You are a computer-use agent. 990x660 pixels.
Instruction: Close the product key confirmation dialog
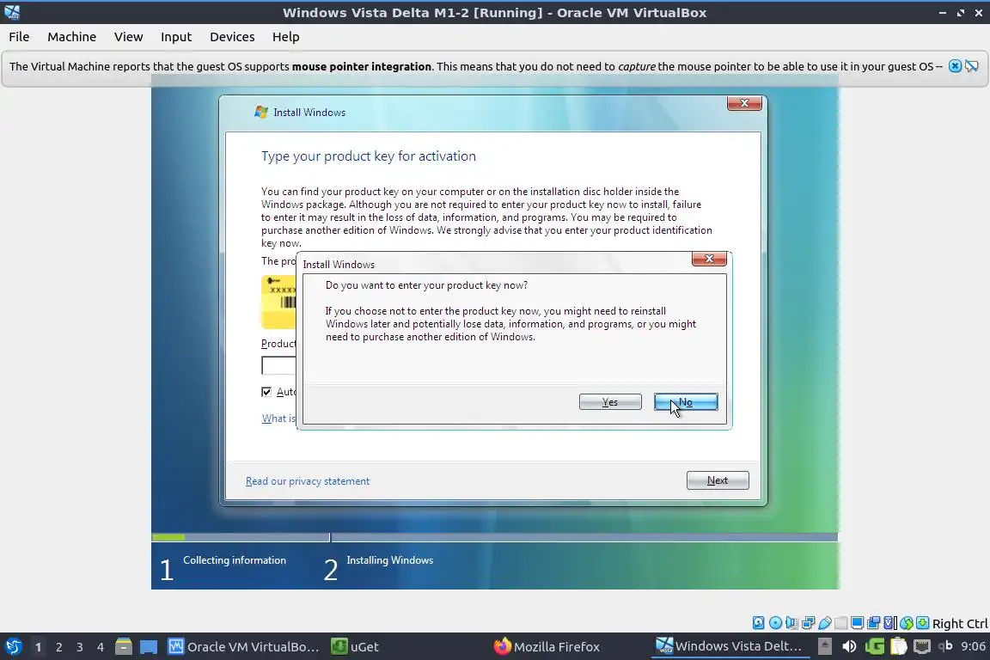pos(709,259)
